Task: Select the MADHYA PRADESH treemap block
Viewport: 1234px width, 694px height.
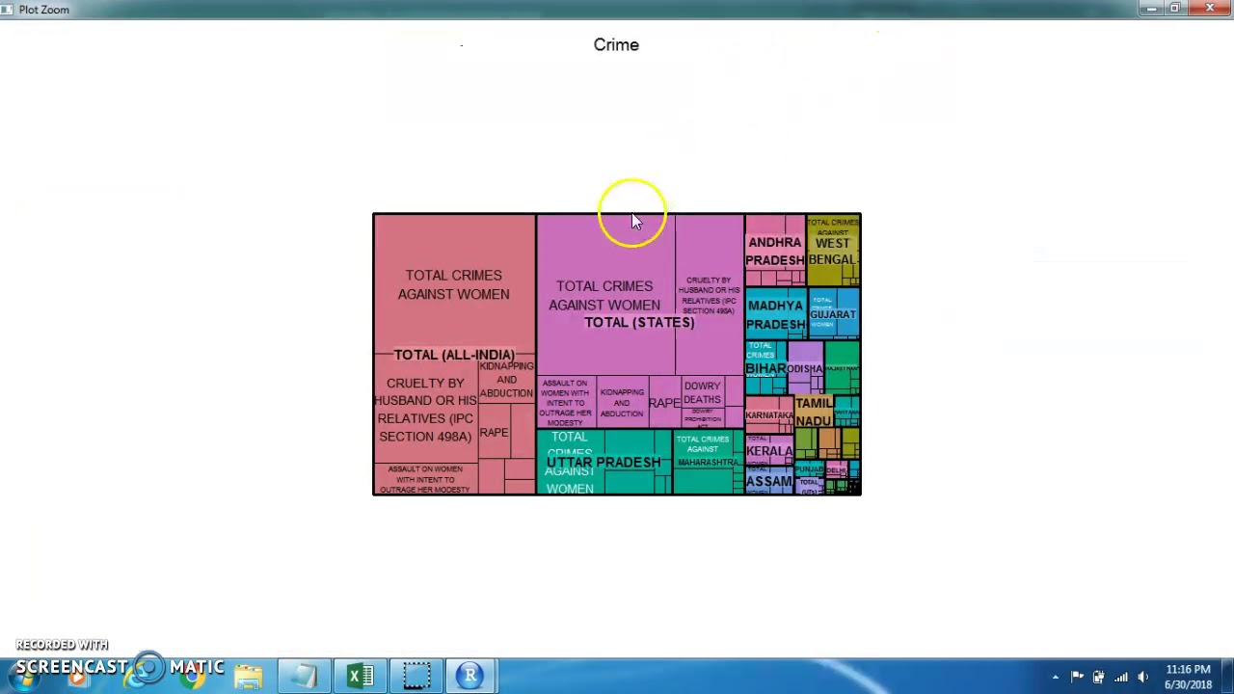Action: coord(775,314)
